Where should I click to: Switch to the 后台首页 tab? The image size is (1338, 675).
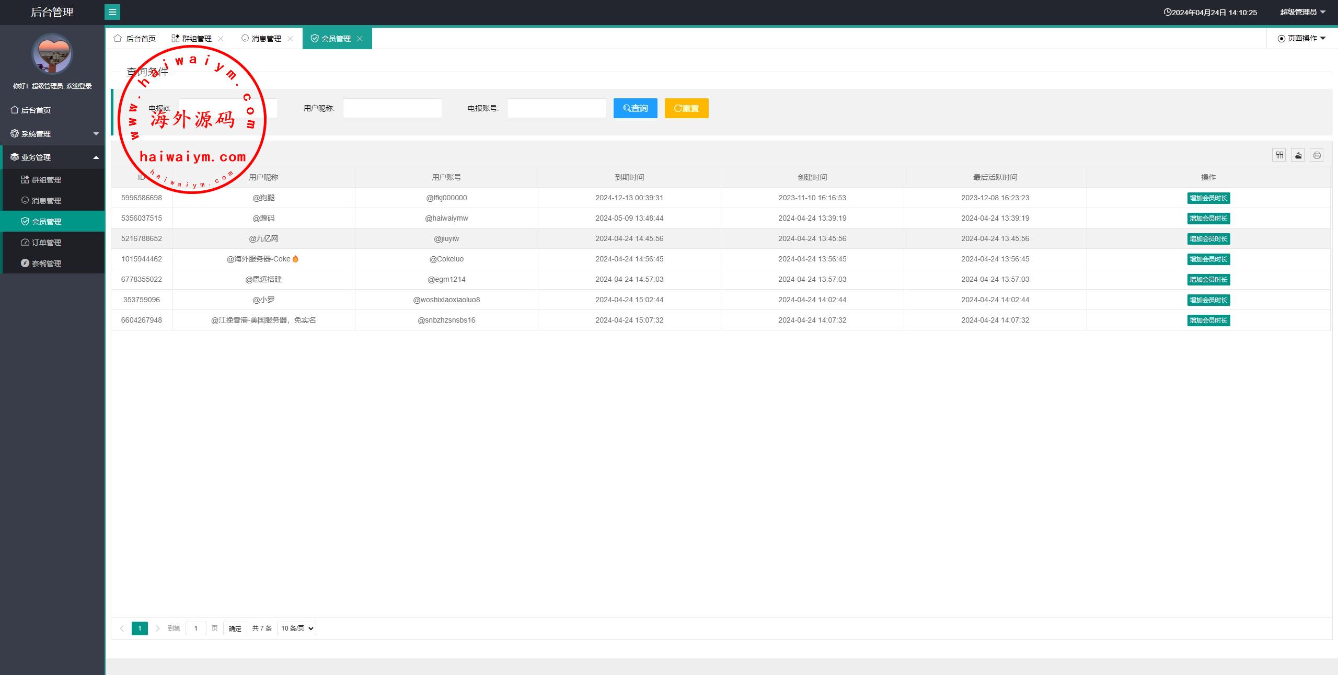point(135,38)
